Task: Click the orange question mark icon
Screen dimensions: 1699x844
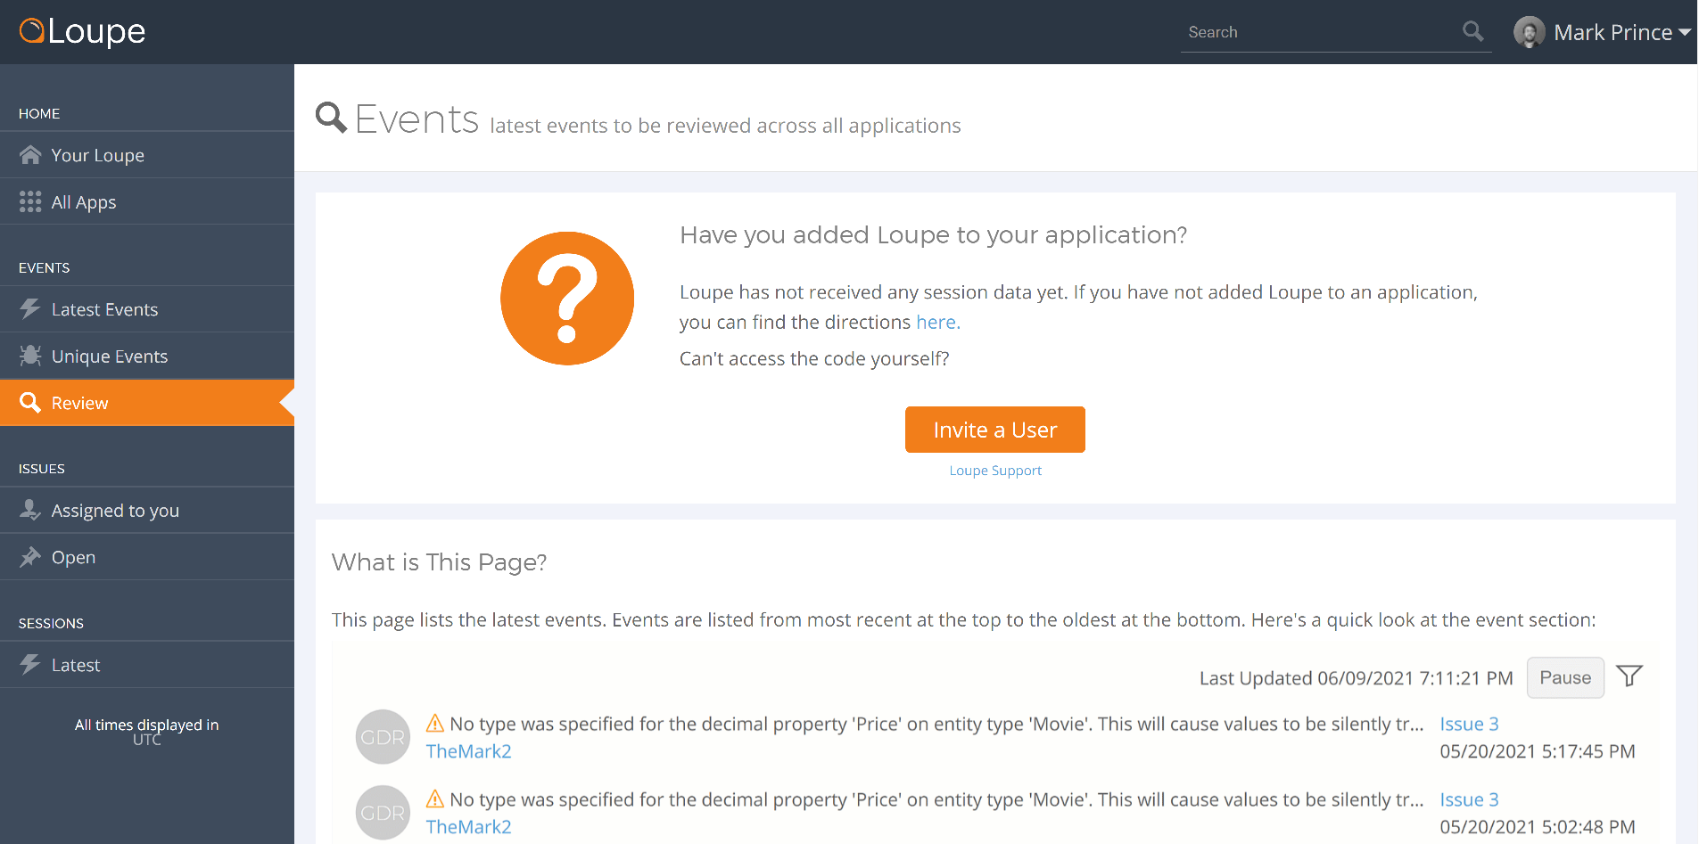Action: click(x=567, y=299)
